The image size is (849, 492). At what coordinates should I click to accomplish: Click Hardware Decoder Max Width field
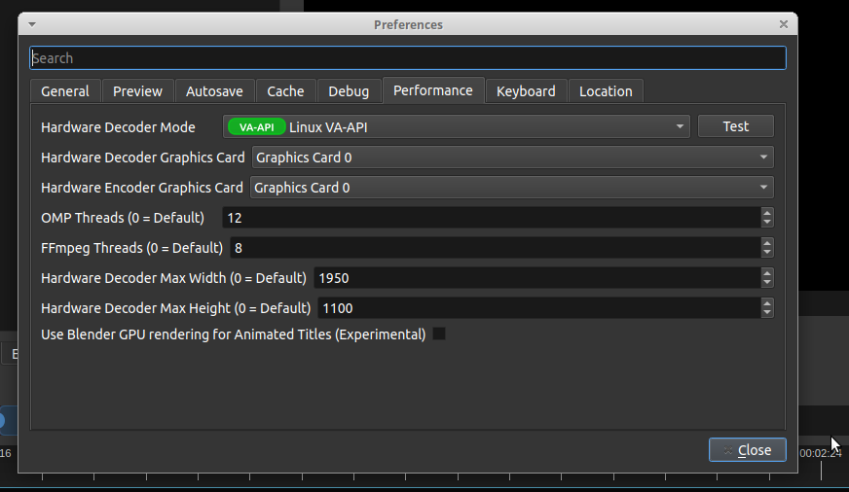(537, 278)
